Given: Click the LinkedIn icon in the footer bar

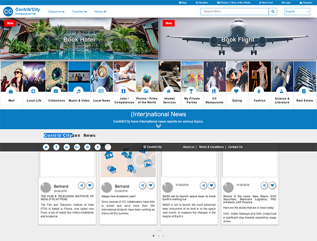Looking at the screenshot, I should (x=67, y=147).
